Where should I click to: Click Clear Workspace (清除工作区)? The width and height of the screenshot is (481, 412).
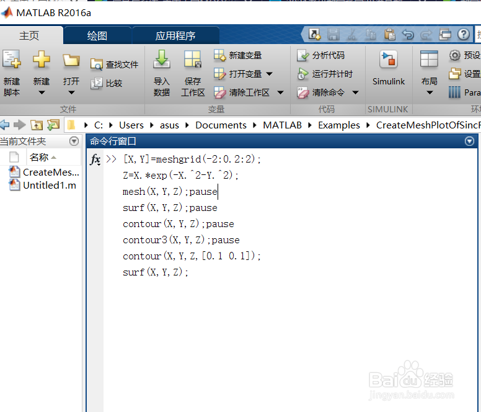pos(242,92)
